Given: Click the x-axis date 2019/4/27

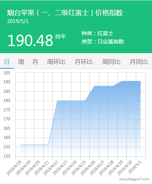Looking at the screenshot, I should pyautogui.click(x=97, y=168).
